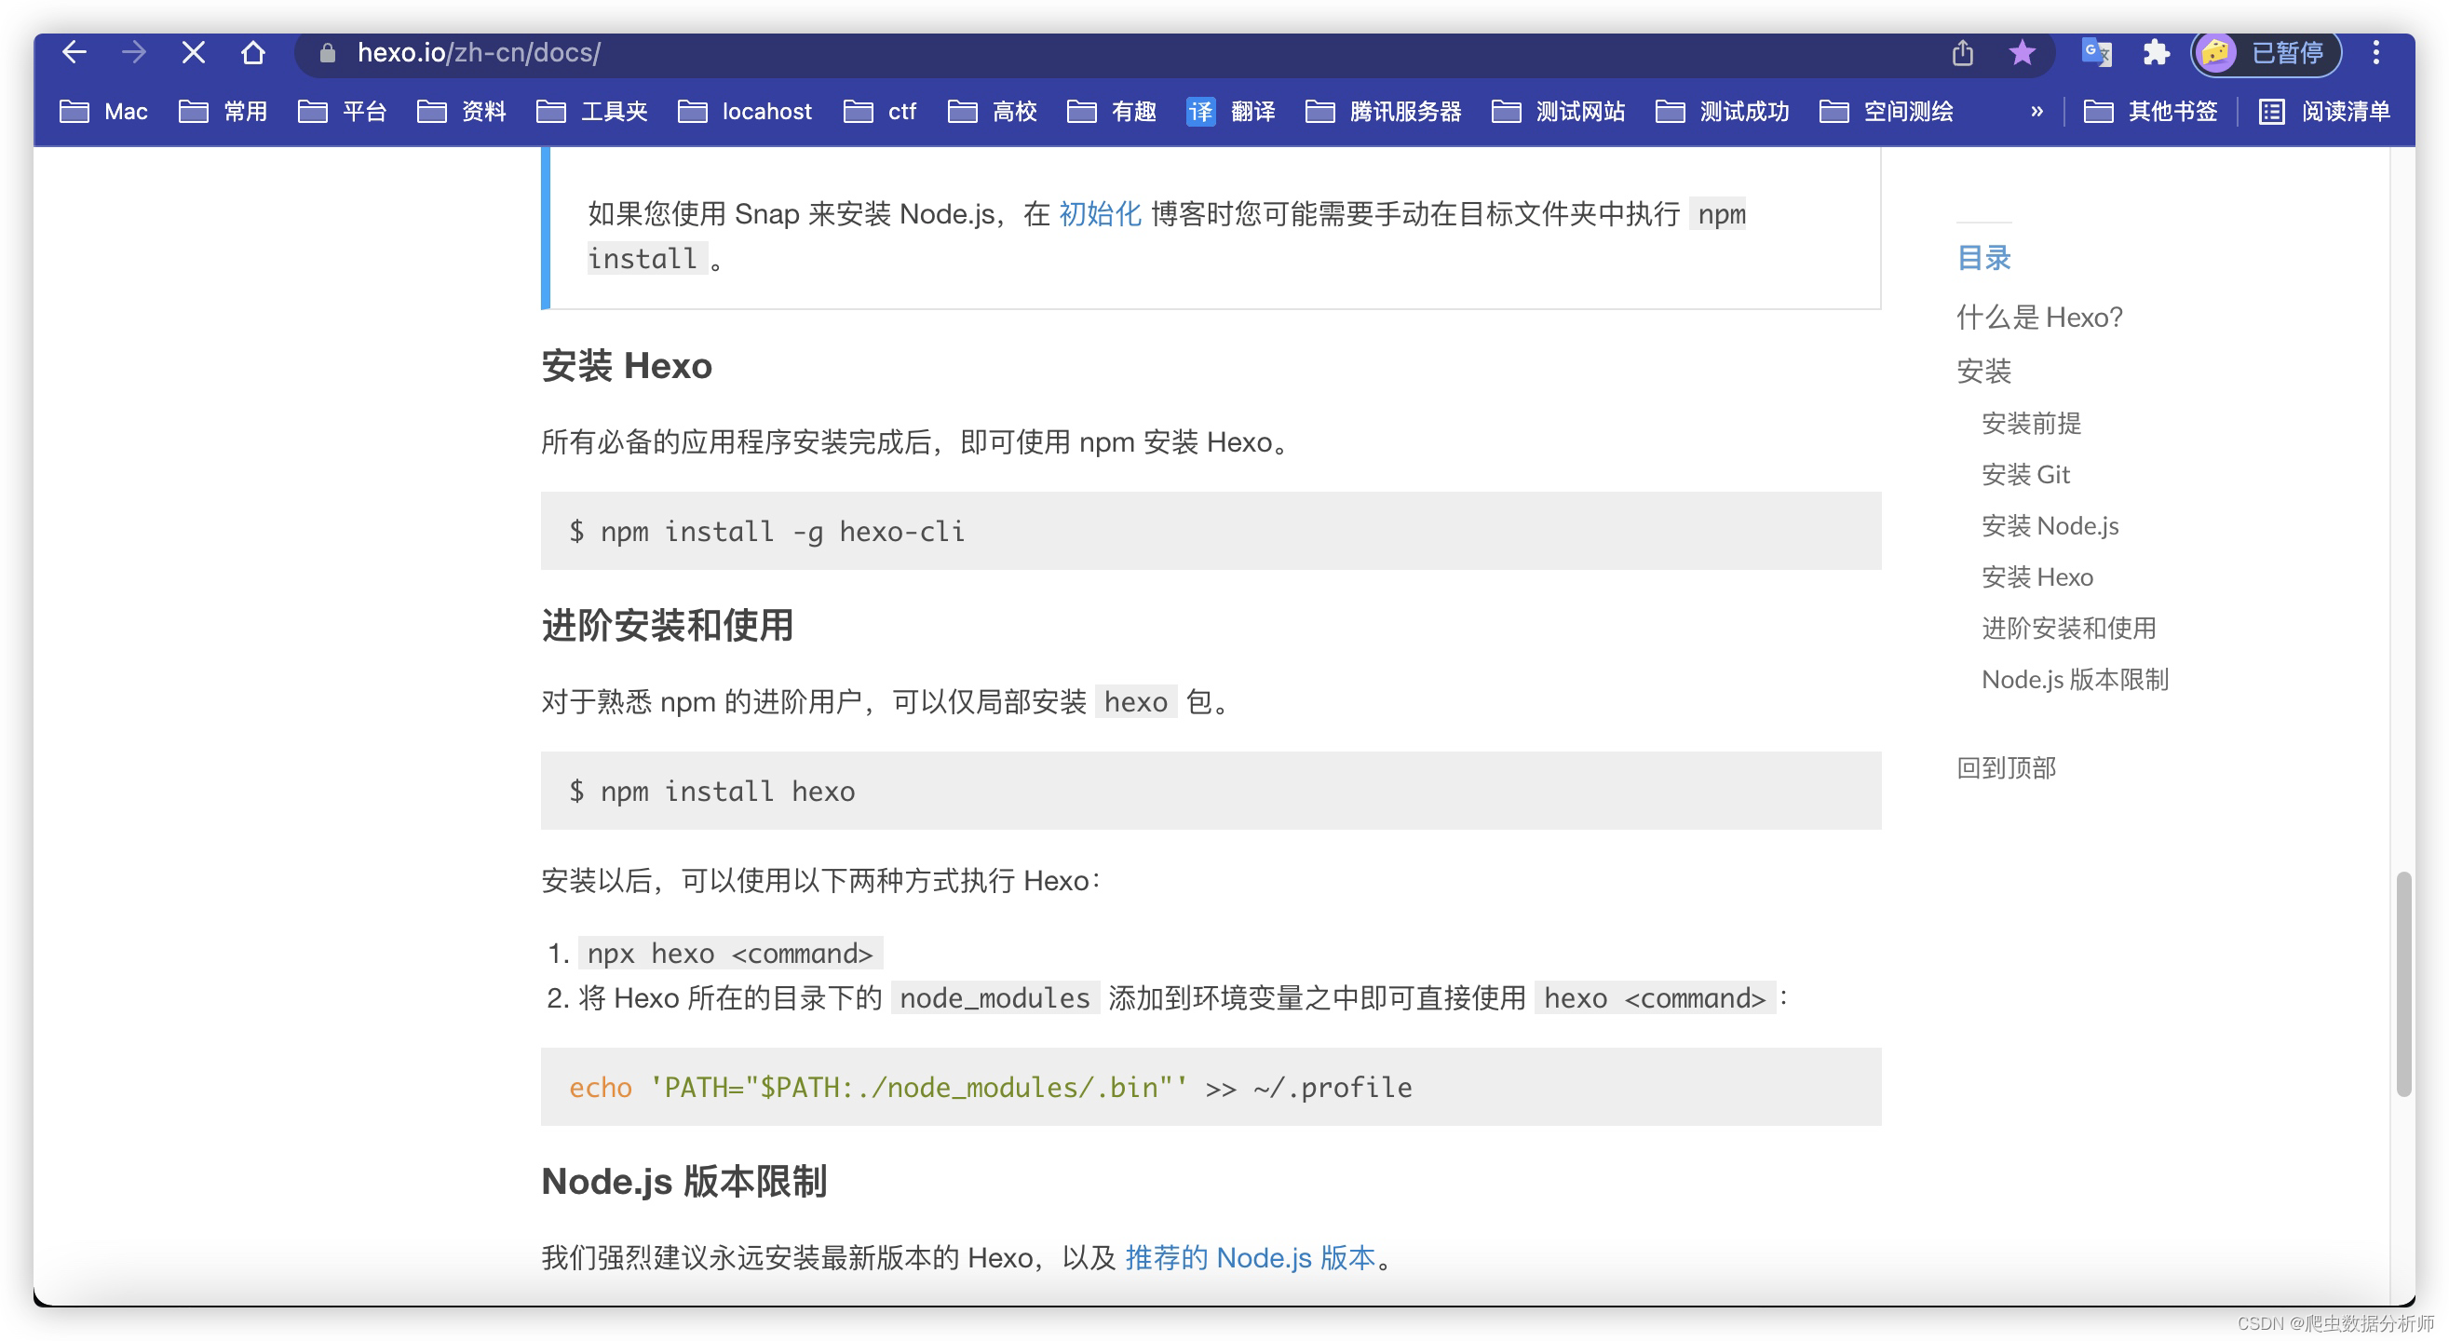Open the 其他书签 folder

(x=2150, y=111)
